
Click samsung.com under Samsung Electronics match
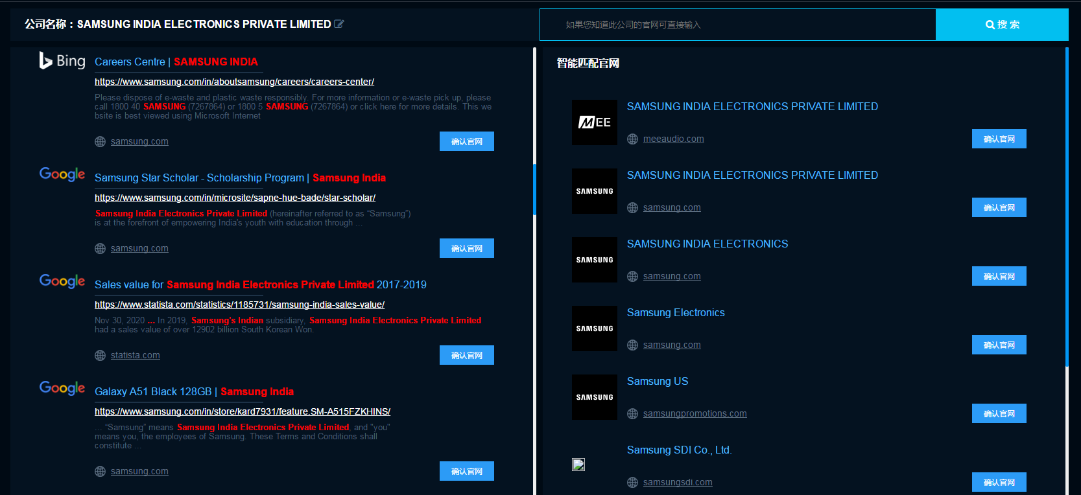(x=672, y=345)
